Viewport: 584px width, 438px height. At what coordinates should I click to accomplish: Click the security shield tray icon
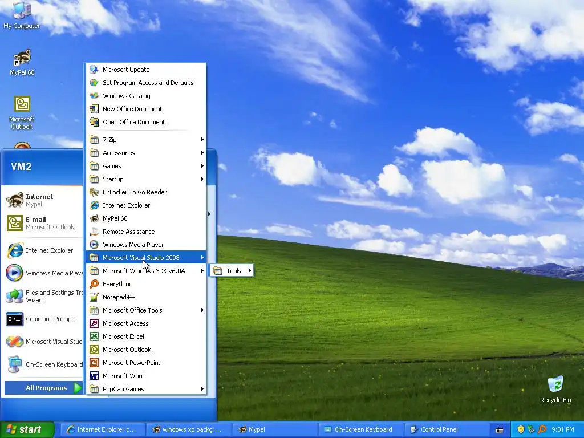(x=521, y=429)
